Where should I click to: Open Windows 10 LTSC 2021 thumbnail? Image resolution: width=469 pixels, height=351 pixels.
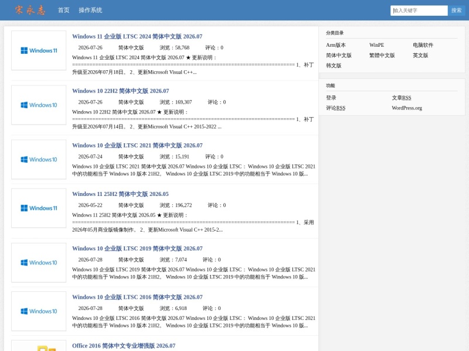pyautogui.click(x=39, y=159)
